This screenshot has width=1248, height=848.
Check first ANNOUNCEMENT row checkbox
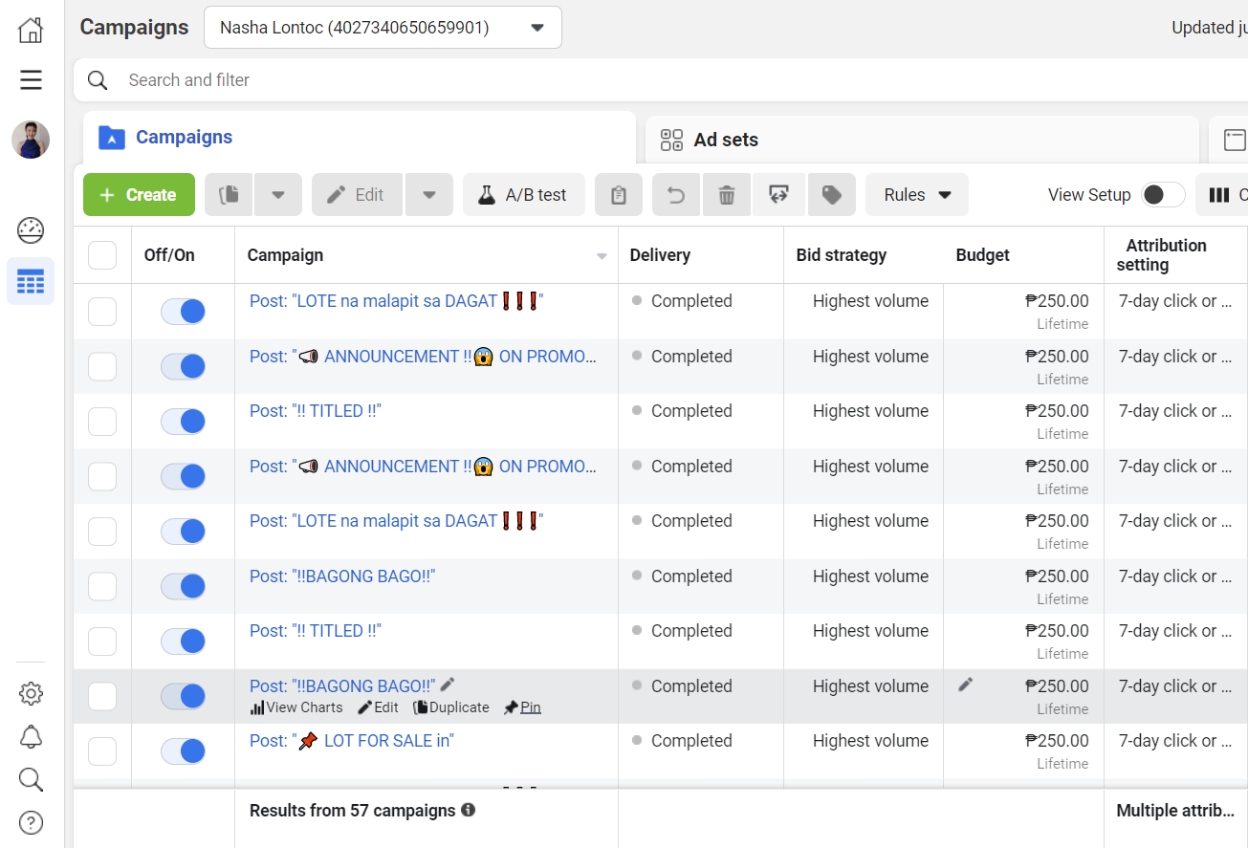click(102, 366)
